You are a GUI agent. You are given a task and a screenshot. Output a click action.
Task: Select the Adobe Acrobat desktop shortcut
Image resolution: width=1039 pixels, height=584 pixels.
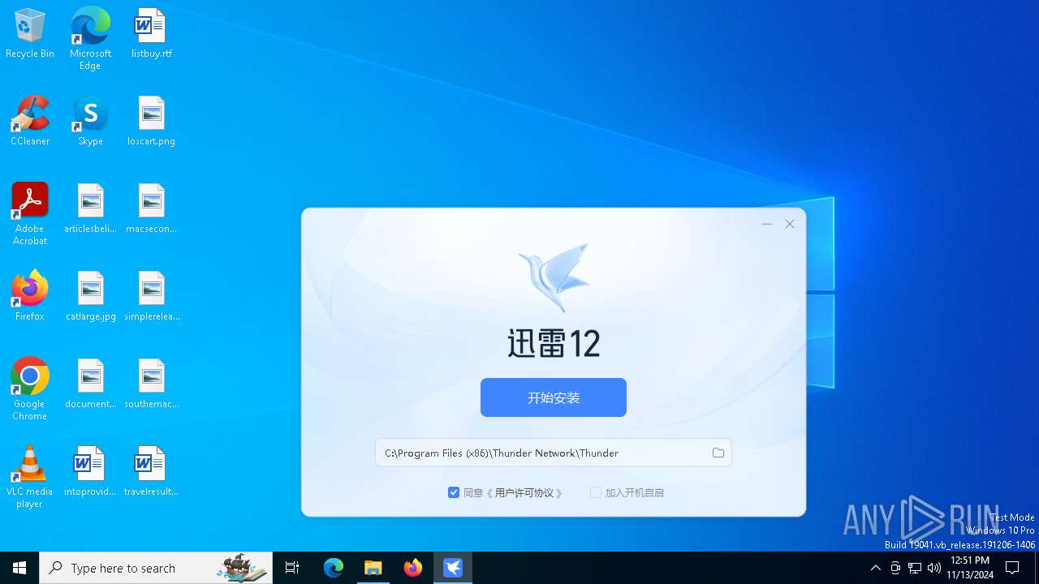[30, 214]
